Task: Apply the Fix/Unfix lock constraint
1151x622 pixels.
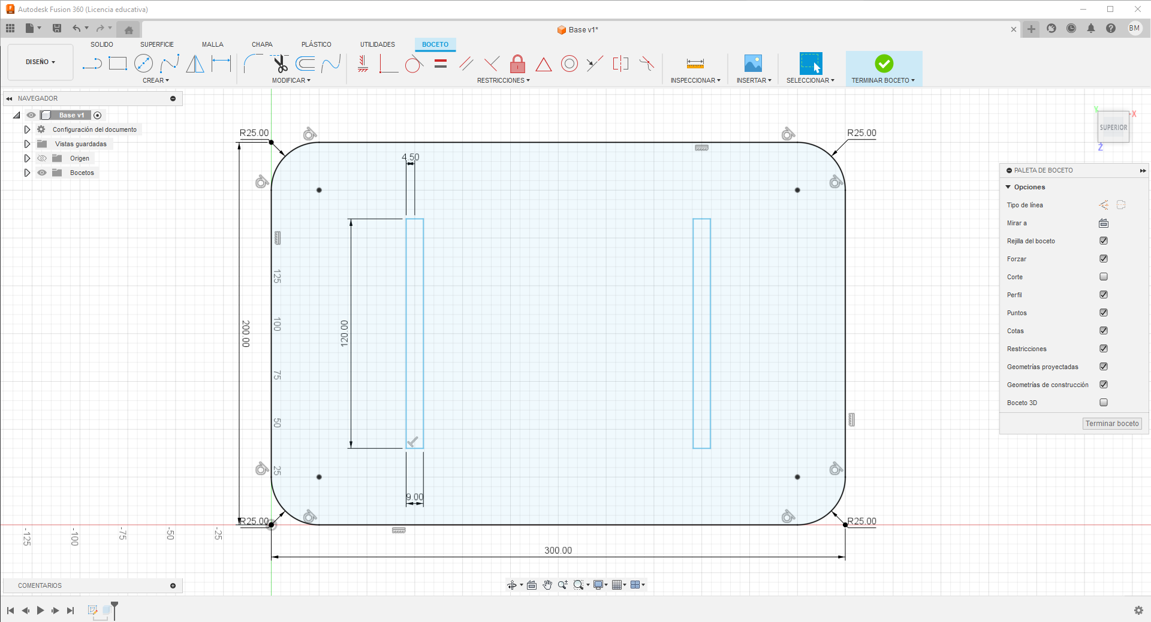Action: 517,64
